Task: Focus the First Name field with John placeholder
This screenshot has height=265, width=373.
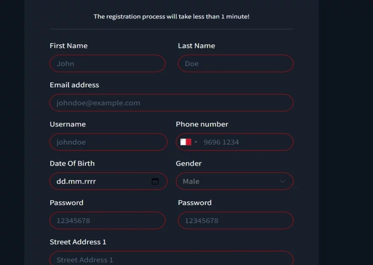Action: pos(107,64)
